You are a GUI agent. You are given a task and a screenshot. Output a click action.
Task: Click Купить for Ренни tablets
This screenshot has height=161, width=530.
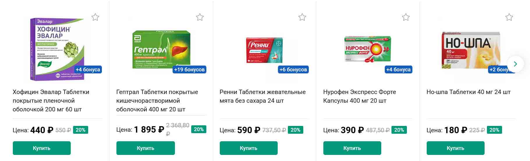[249, 148]
